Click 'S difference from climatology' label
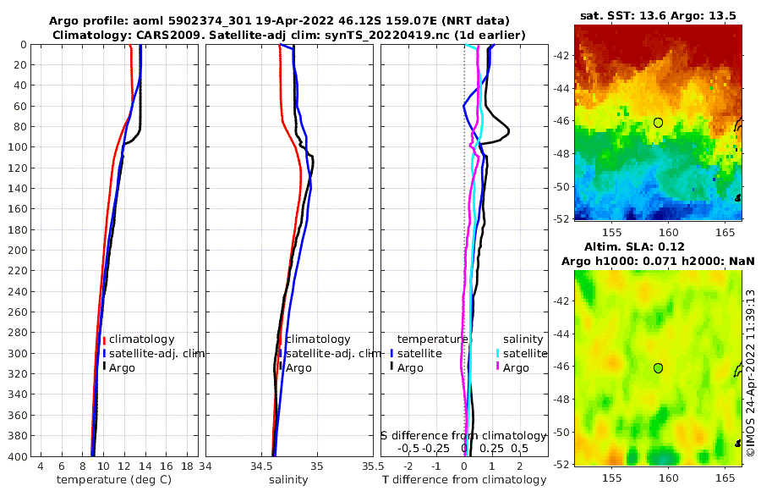This screenshot has height=491, width=761. (x=463, y=436)
